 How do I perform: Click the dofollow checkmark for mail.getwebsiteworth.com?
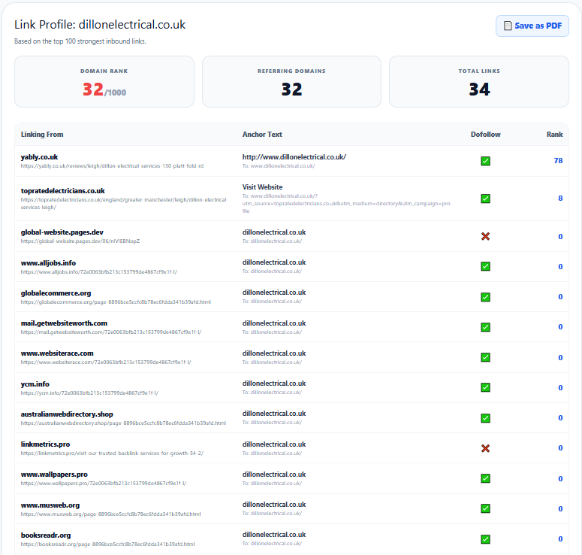(x=485, y=327)
